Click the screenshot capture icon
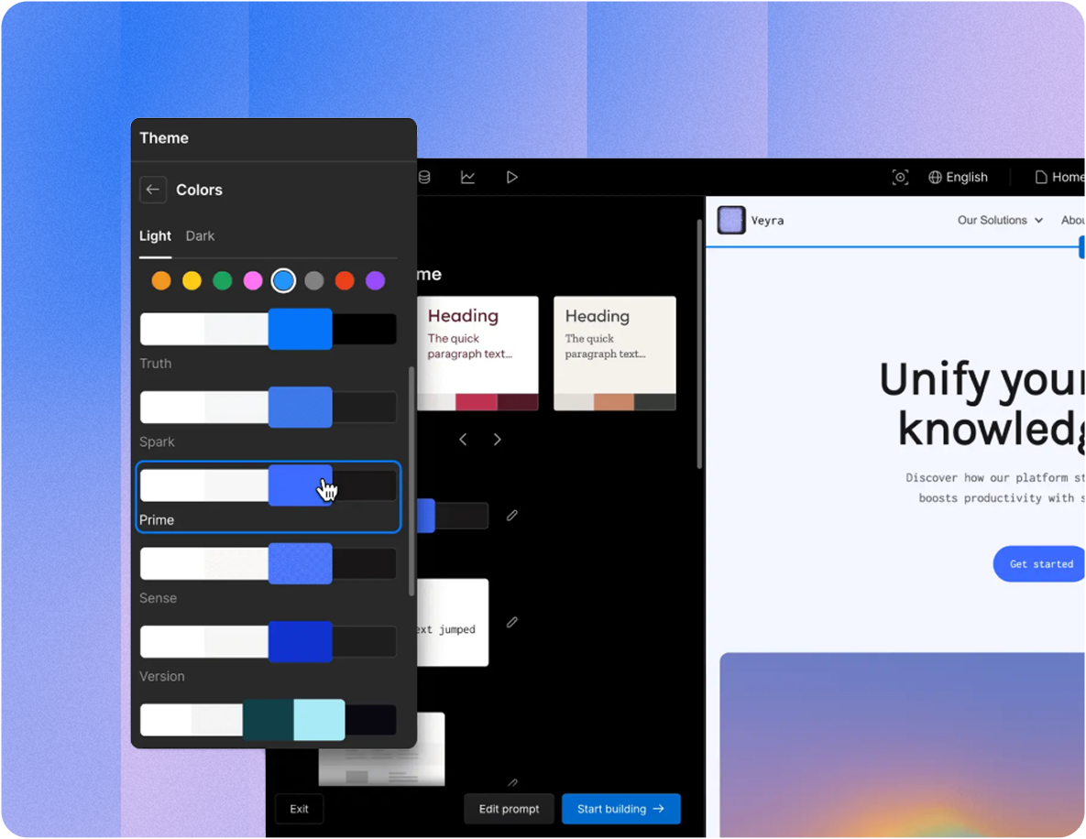The height and width of the screenshot is (839, 1086). [x=900, y=177]
